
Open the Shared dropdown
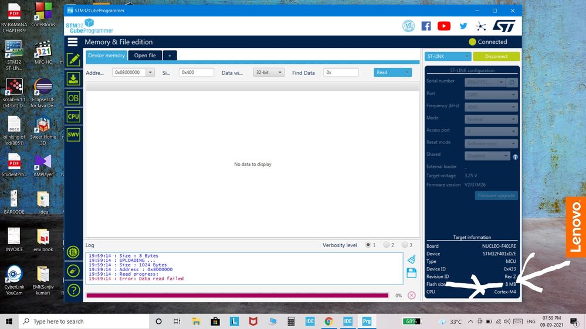487,156
